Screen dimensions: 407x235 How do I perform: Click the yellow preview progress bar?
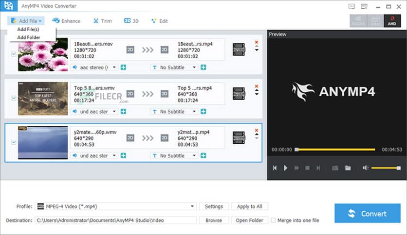335,150
